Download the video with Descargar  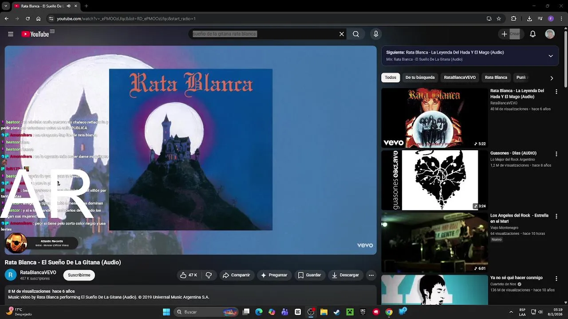(345, 275)
